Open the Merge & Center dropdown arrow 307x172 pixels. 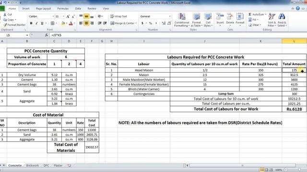point(136,23)
